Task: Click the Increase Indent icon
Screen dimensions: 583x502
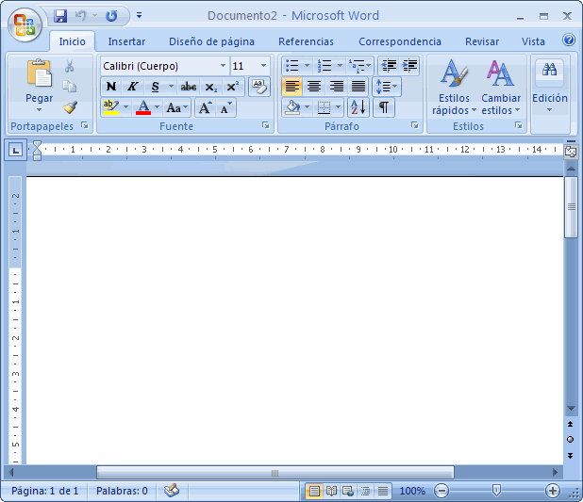Action: (409, 66)
